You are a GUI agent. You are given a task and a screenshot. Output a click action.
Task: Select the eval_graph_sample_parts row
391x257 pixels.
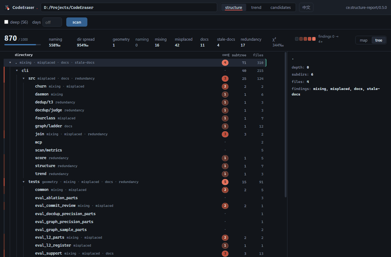pyautogui.click(x=134, y=230)
